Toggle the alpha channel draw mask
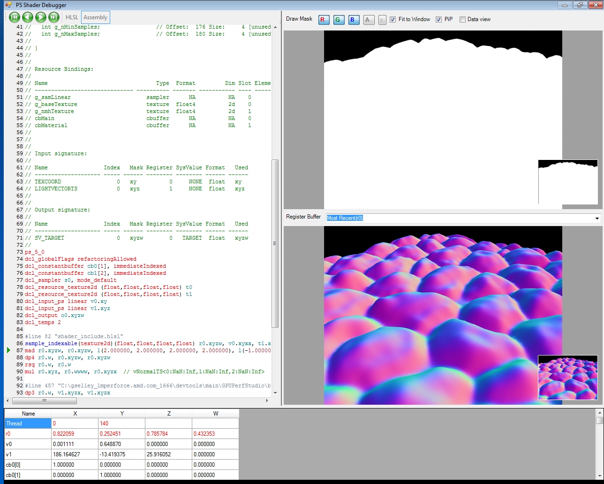The height and width of the screenshot is (484, 604). [369, 20]
